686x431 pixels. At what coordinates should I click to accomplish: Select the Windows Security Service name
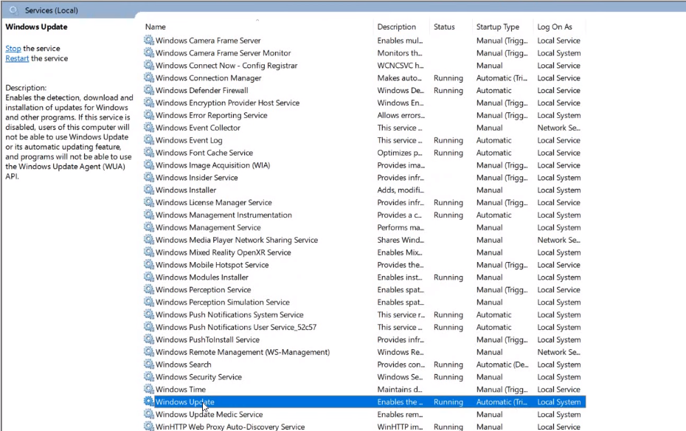point(198,377)
